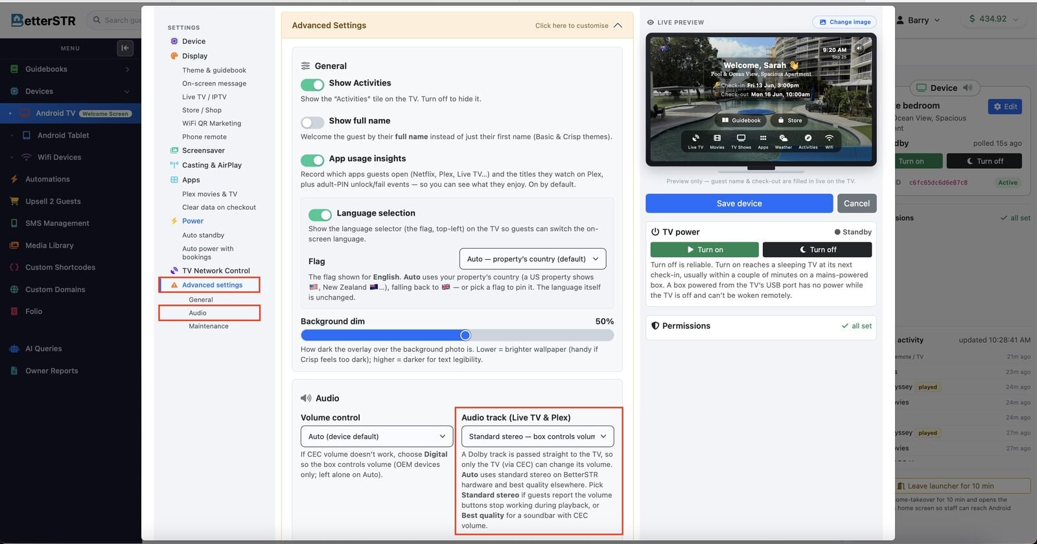Select the Apps grid icon
Screen dimensions: 1037x544
point(174,180)
